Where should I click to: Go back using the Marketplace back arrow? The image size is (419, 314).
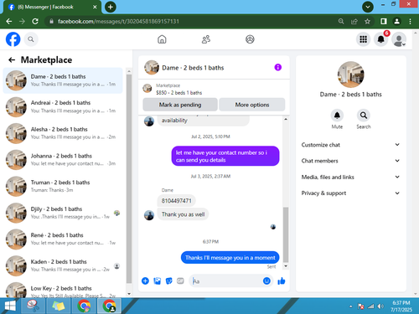point(12,59)
